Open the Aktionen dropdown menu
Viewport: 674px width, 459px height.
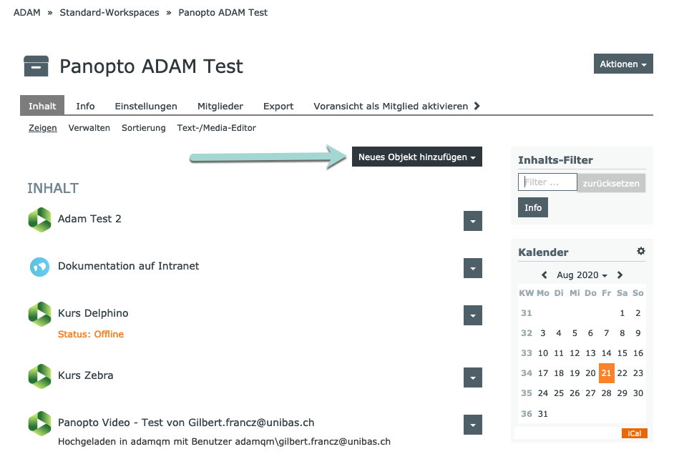[623, 64]
